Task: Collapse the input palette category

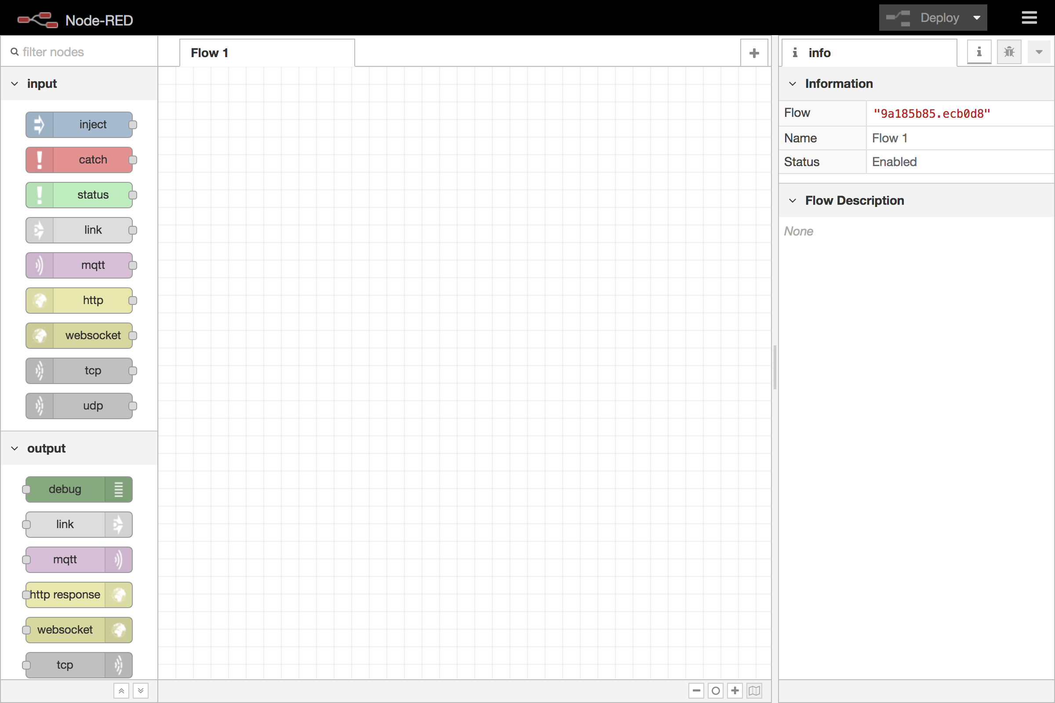Action: (x=15, y=84)
